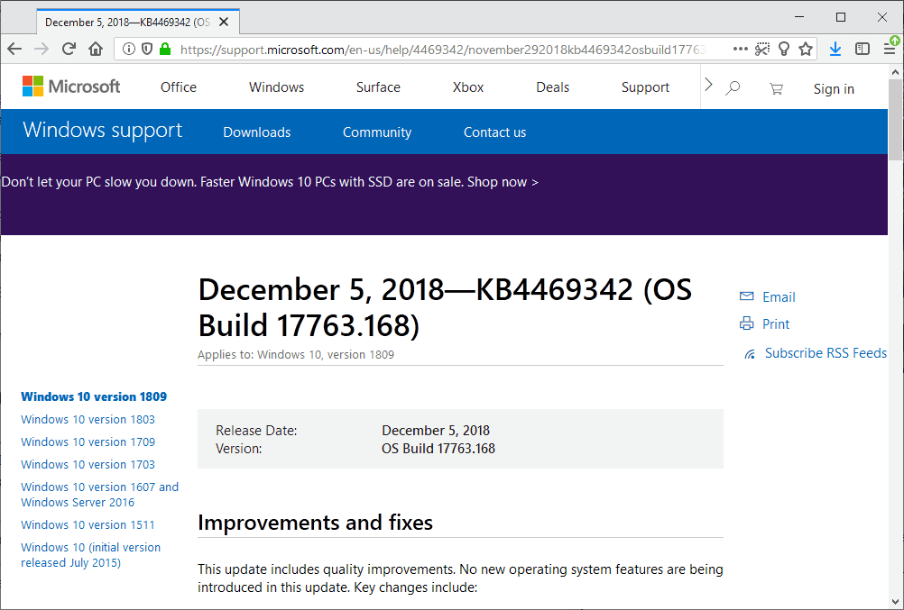Image resolution: width=904 pixels, height=610 pixels.
Task: Open the Support menu item
Action: 645,87
